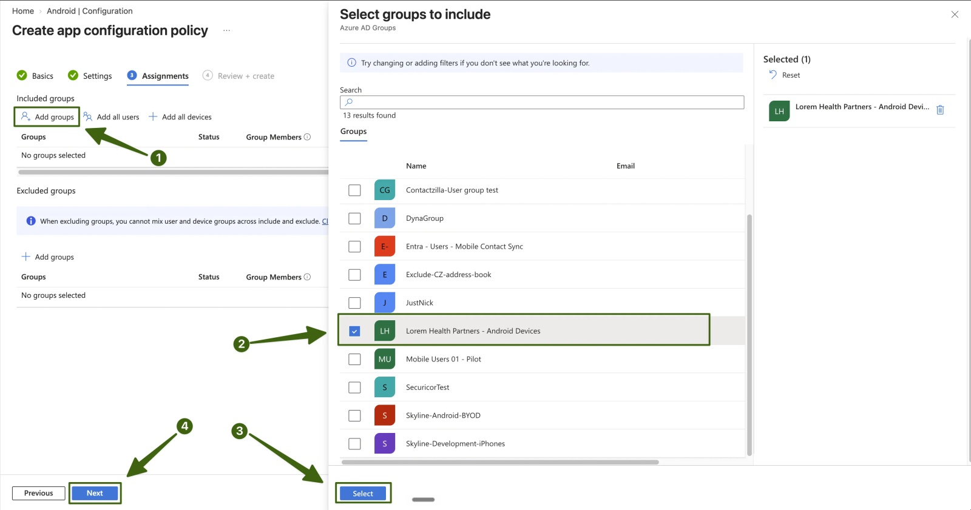Click the MU avatar for Mobile Users 01 - Pilot
The height and width of the screenshot is (510, 971).
tap(385, 359)
